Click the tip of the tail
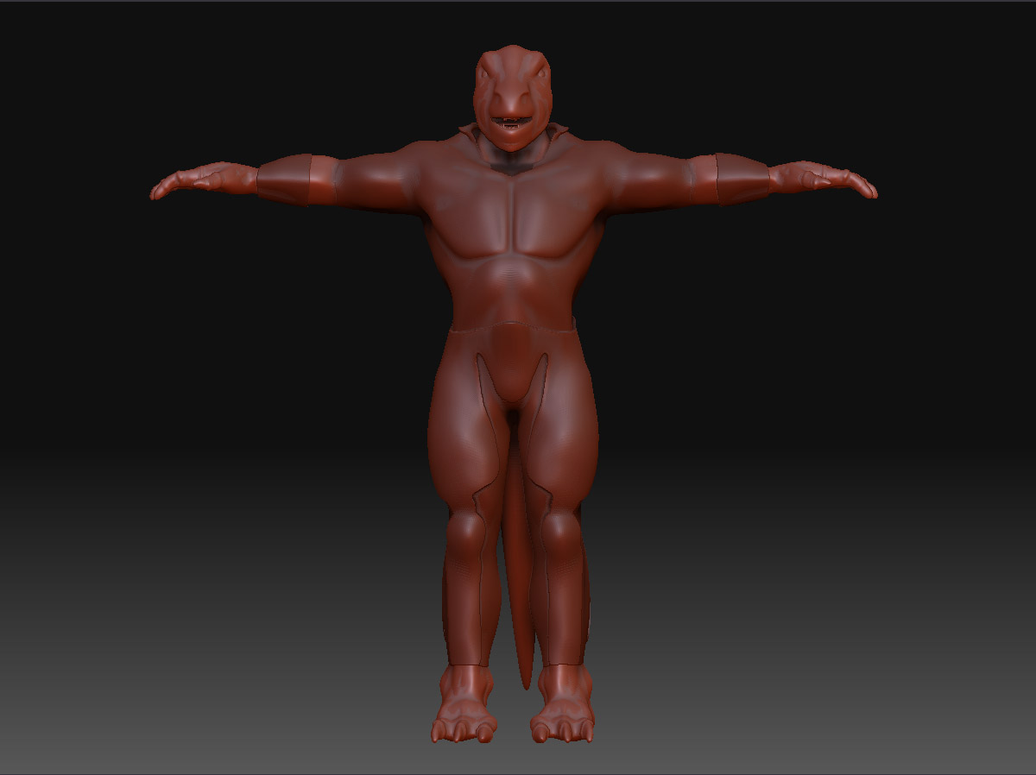The image size is (1036, 775). click(x=526, y=680)
